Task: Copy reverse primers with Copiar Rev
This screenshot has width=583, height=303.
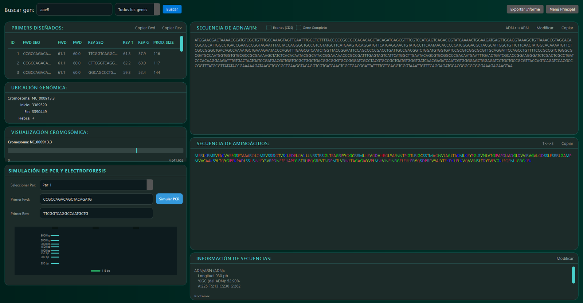Action: [x=172, y=28]
